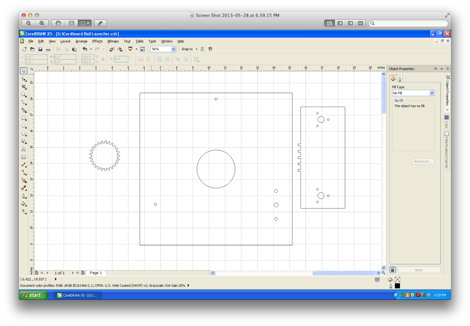The image size is (470, 326).
Task: Click CorelDRAW X5 taskbar button
Action: click(x=79, y=295)
